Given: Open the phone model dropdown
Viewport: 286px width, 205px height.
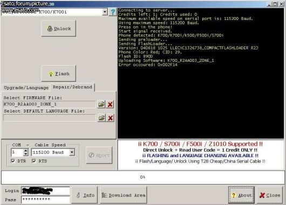Looking at the screenshot, I should pos(105,12).
